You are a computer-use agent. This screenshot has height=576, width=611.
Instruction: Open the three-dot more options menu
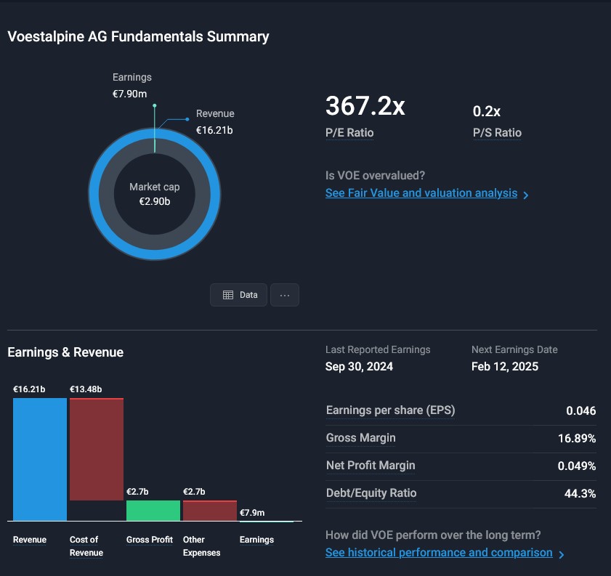tap(285, 295)
